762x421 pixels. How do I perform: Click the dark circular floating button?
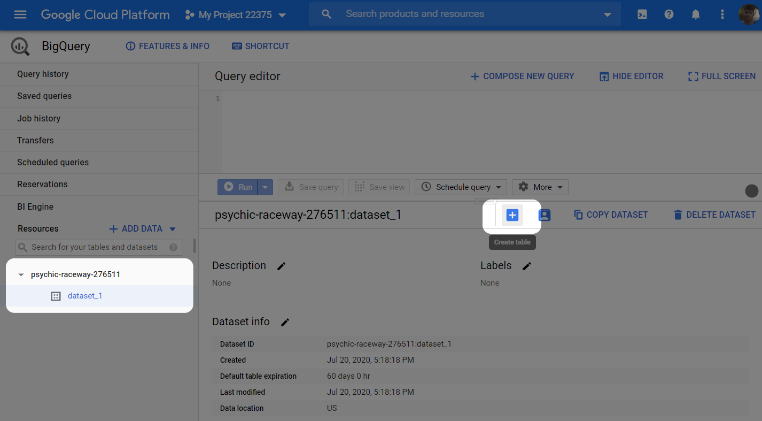[x=752, y=191]
